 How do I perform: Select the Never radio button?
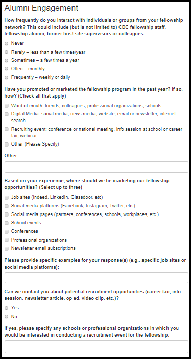pos(7,43)
